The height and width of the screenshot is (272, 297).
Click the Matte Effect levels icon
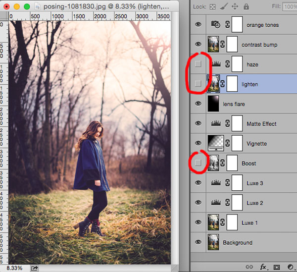pyautogui.click(x=216, y=123)
